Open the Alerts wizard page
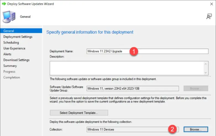The height and width of the screenshot is (136, 216). (7, 54)
